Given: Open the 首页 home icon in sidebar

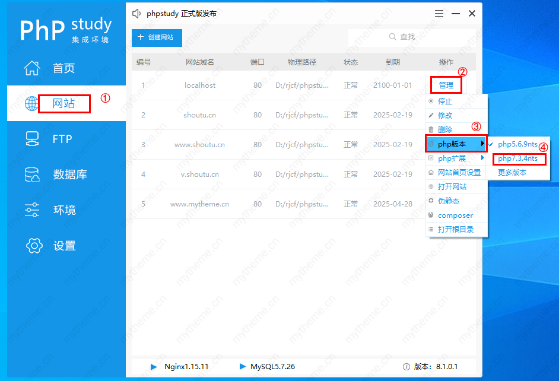Looking at the screenshot, I should click(32, 68).
